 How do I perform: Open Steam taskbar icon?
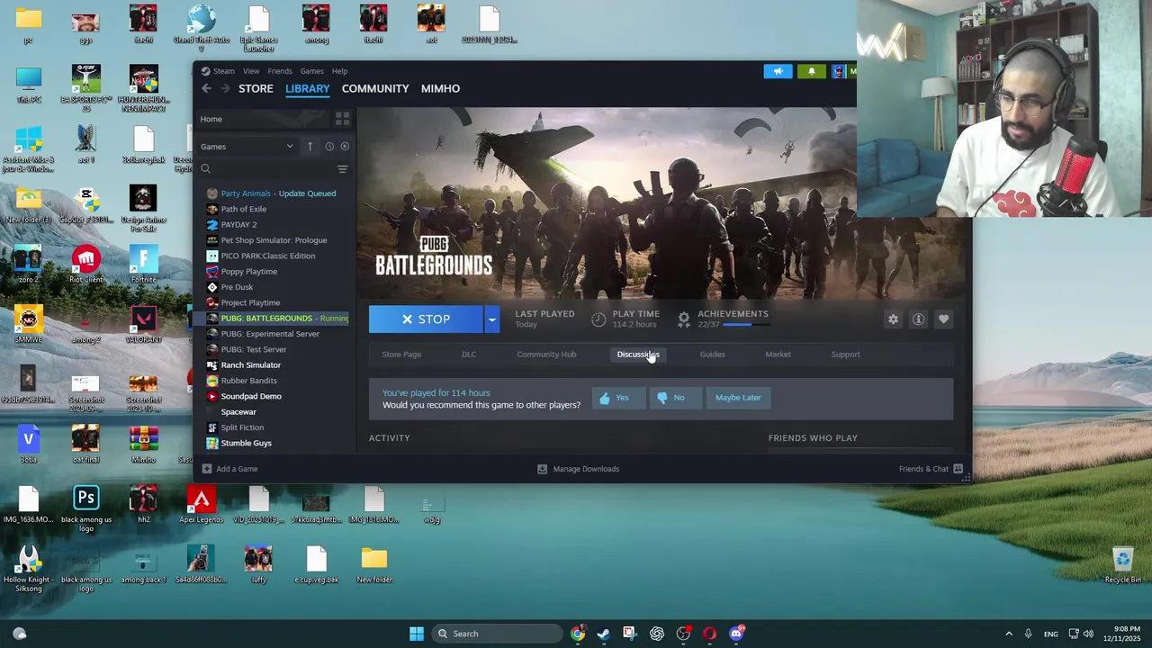click(603, 634)
